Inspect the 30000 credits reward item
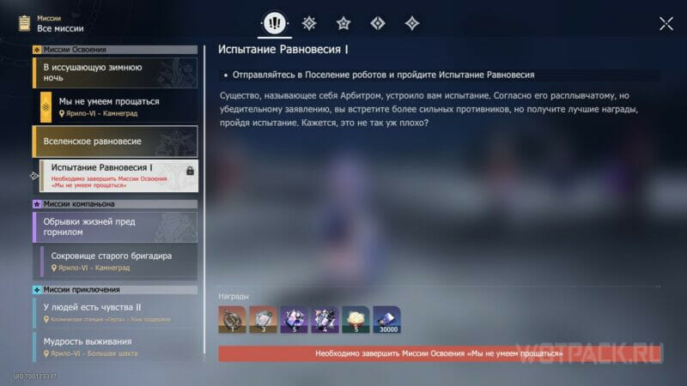 point(387,319)
